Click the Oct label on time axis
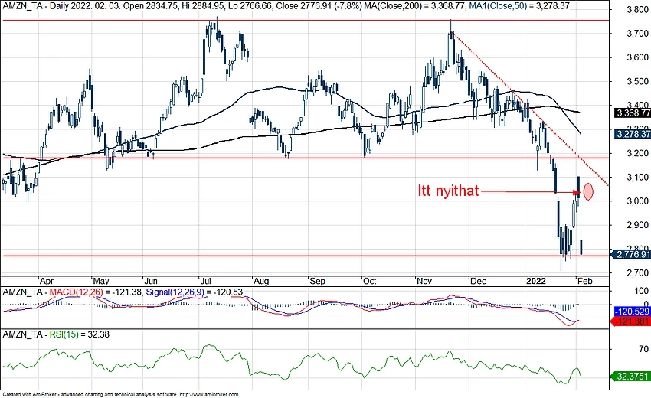Viewport: 651px width, 398px height. point(369,282)
